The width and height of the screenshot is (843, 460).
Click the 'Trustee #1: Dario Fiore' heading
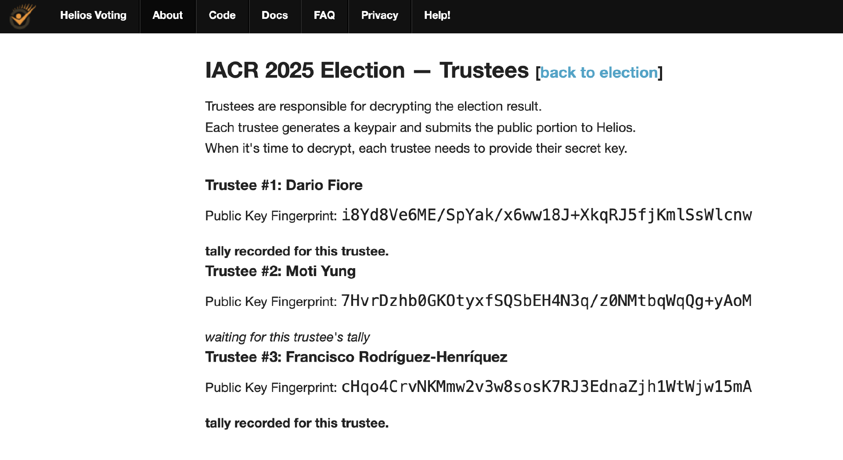click(284, 185)
